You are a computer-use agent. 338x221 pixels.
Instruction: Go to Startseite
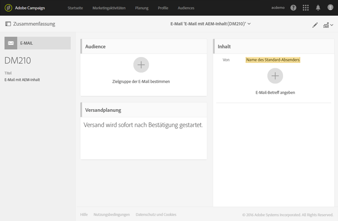(75, 8)
